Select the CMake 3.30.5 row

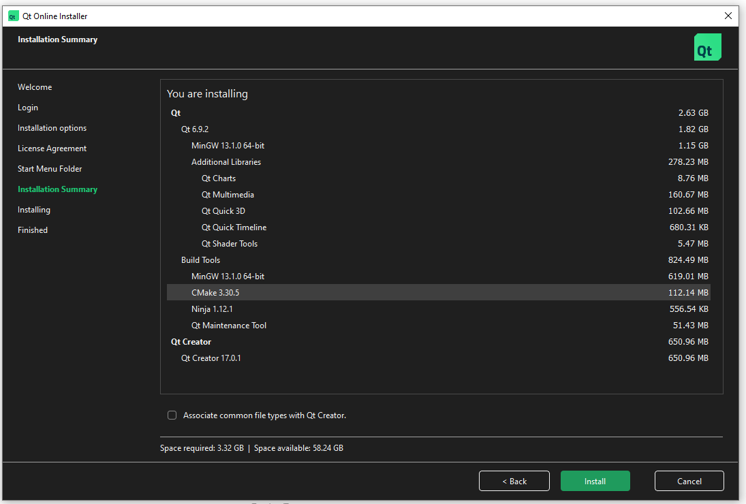(438, 292)
